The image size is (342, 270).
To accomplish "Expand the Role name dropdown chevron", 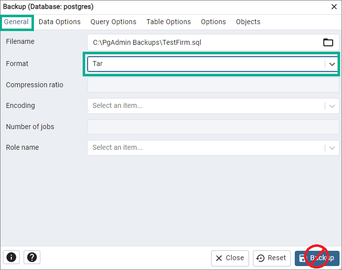I will [332, 148].
